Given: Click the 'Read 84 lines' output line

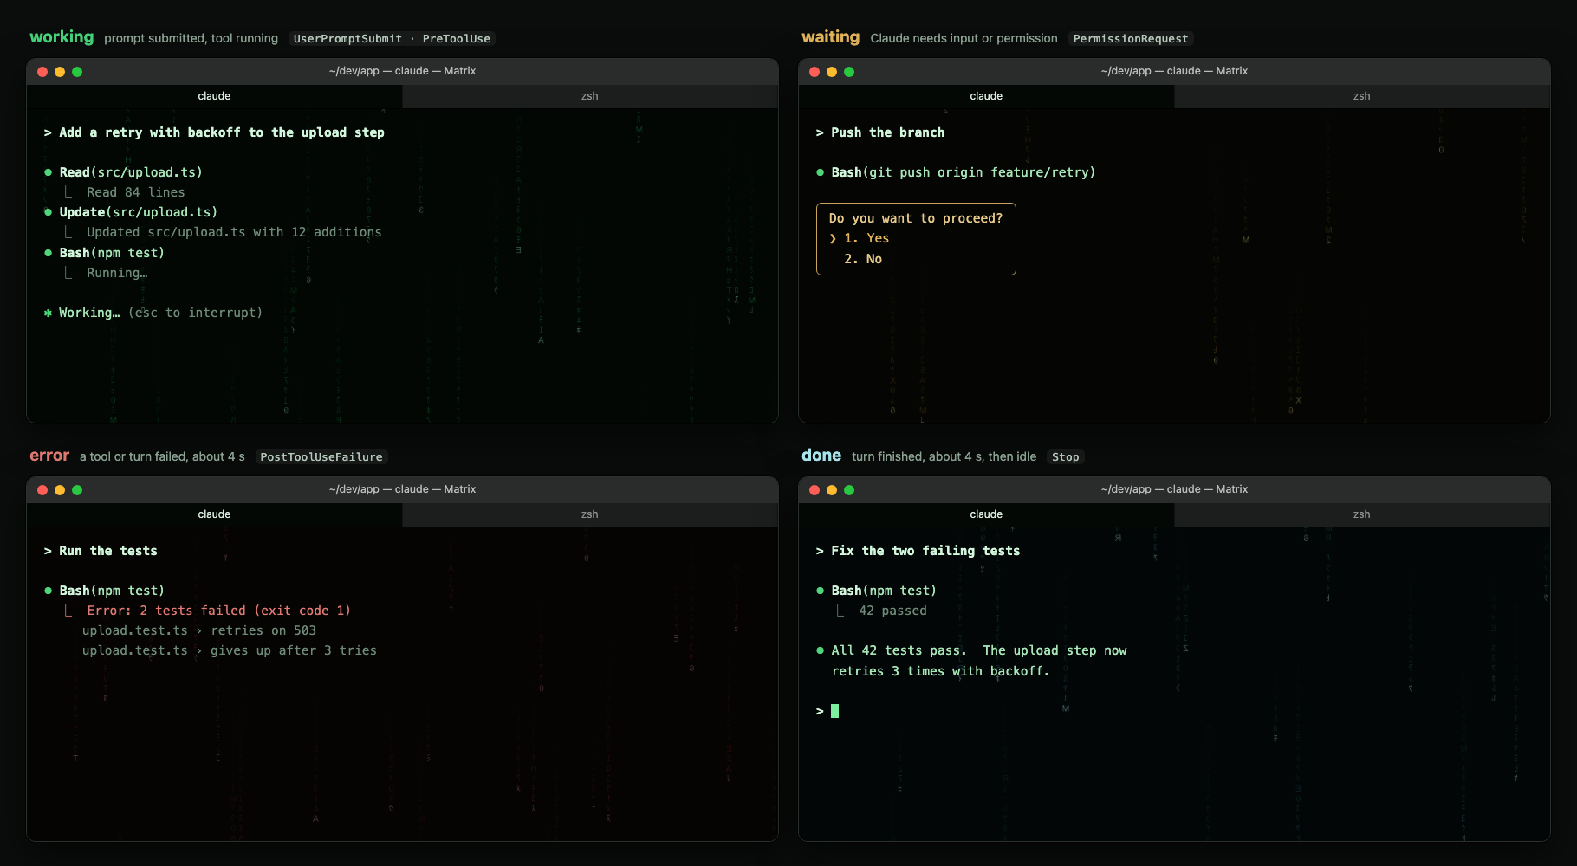Looking at the screenshot, I should [x=135, y=192].
